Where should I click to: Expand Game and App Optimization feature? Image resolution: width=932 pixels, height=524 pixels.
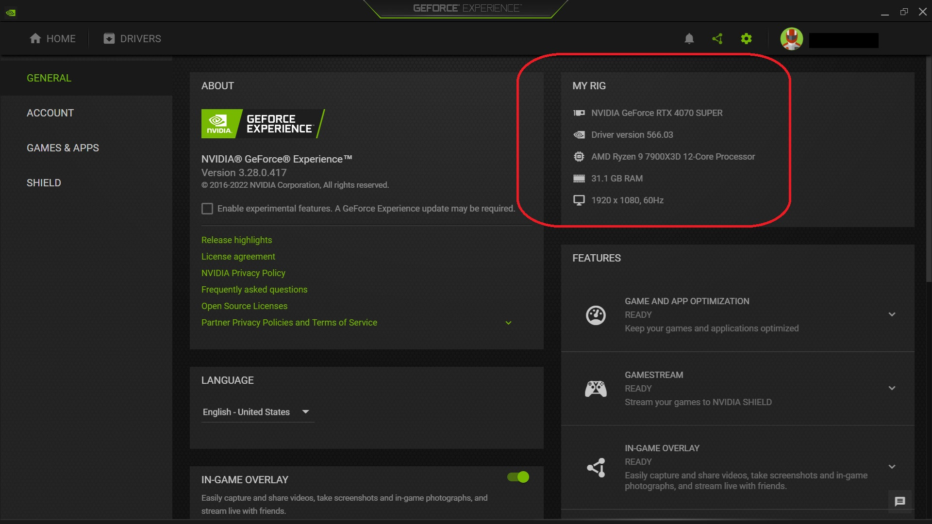(892, 314)
